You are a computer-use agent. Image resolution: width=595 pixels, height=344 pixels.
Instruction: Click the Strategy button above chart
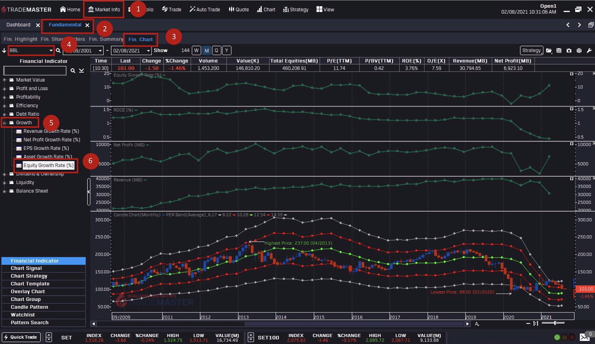pos(531,51)
